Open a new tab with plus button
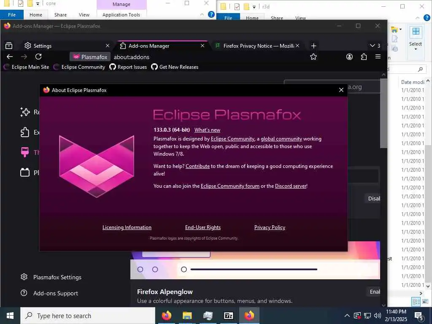Image resolution: width=432 pixels, height=324 pixels. (313, 46)
